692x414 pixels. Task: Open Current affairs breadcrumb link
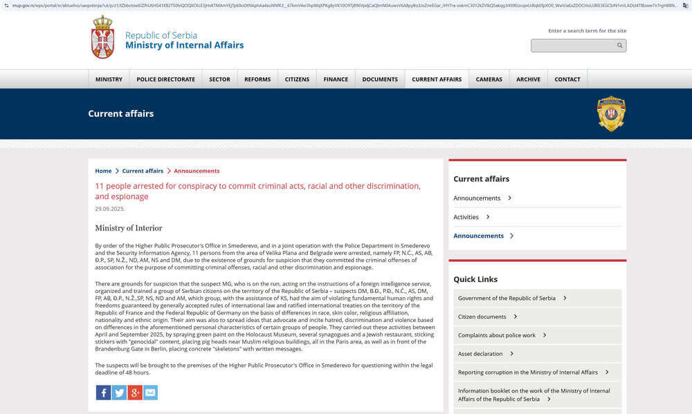point(143,171)
